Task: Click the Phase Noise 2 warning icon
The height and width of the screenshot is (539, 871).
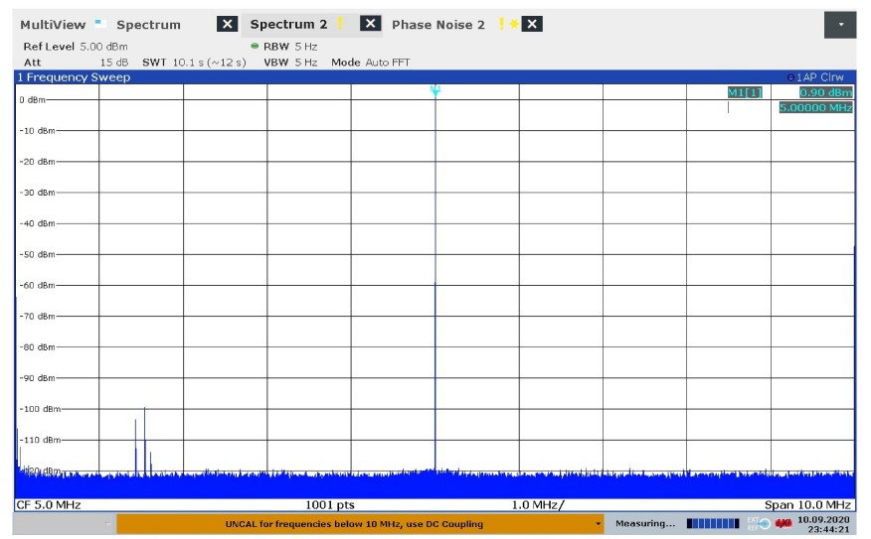Action: 503,24
